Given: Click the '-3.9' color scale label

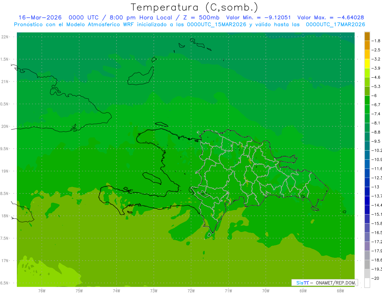Looking at the screenshot, I should 377,68.
